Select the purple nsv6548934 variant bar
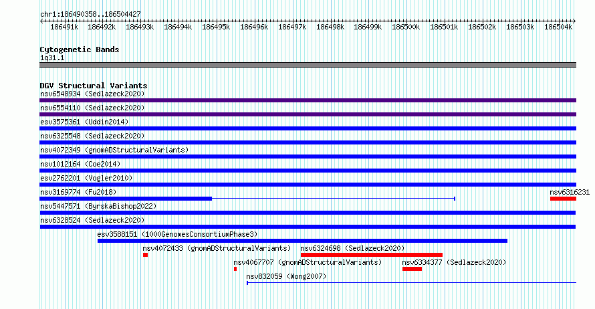The width and height of the screenshot is (595, 309). 308,100
